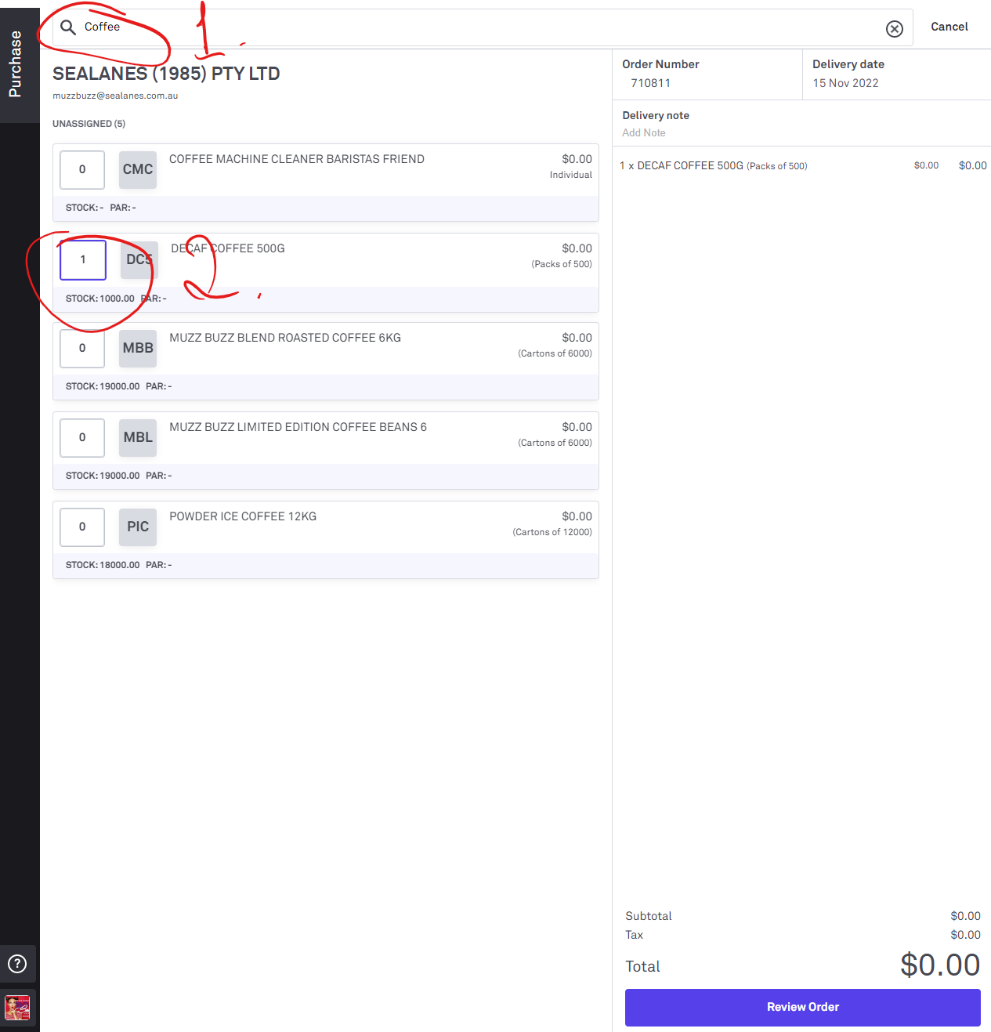Open the Purchase side tab
This screenshot has height=1032, width=991.
16,64
